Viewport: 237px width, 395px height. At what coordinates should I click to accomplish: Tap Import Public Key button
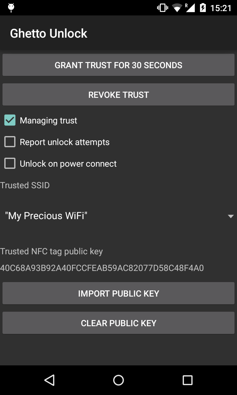click(x=118, y=293)
